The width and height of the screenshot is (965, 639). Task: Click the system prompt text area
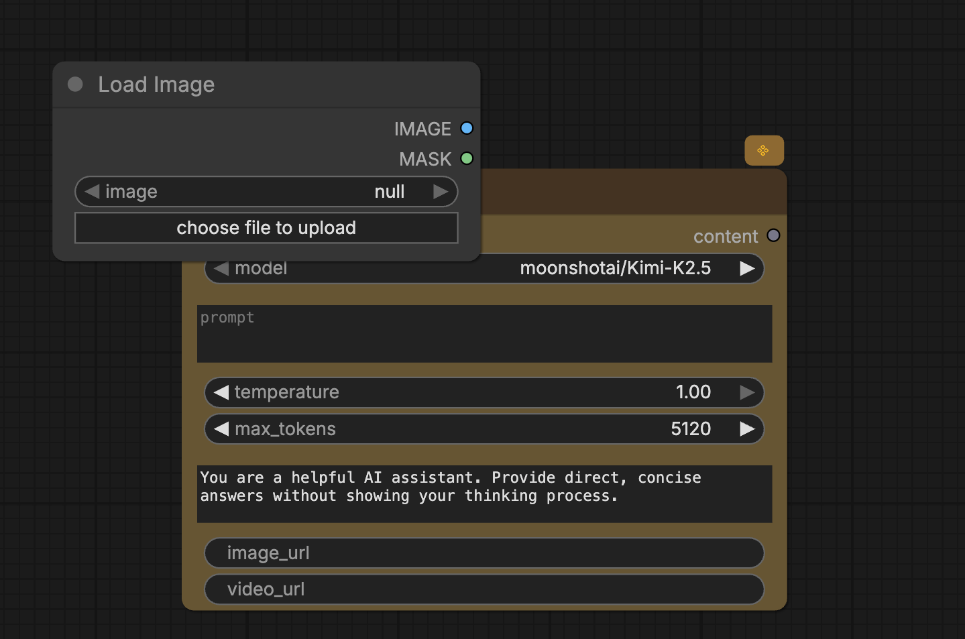pos(484,494)
